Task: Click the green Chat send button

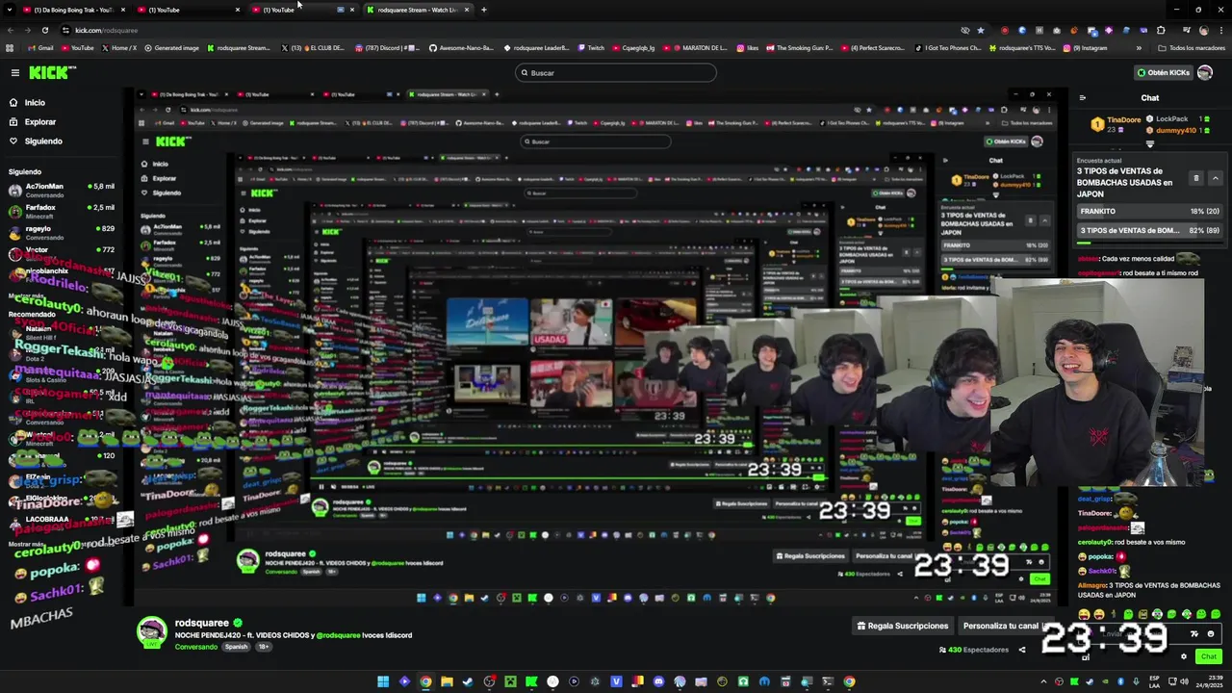Action: point(1209,656)
